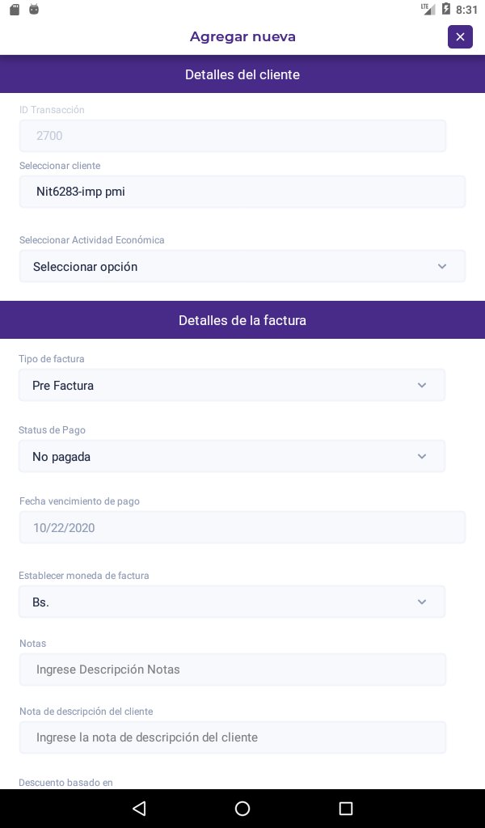Pick the payment due date 10/22/2020
The width and height of the screenshot is (485, 828).
pyautogui.click(x=242, y=528)
